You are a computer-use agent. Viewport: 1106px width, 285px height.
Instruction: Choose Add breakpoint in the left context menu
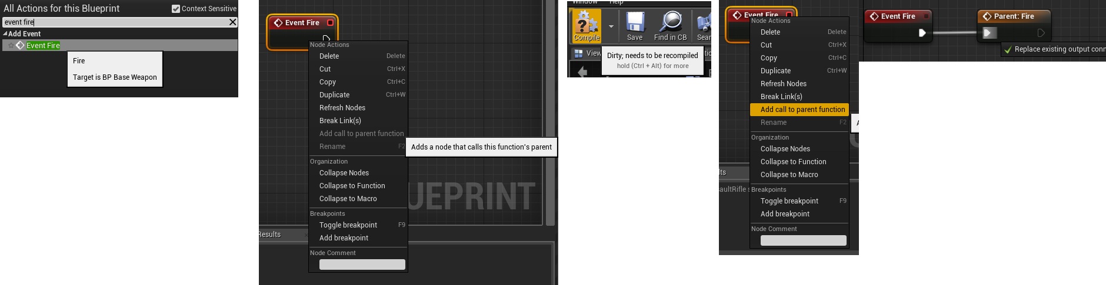click(358, 238)
